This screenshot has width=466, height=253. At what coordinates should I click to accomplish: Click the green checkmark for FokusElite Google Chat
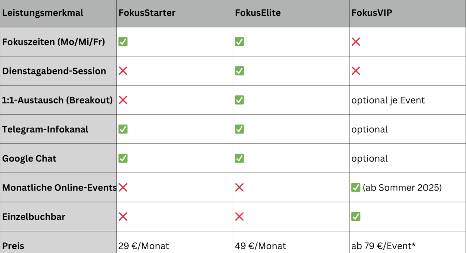coord(239,158)
